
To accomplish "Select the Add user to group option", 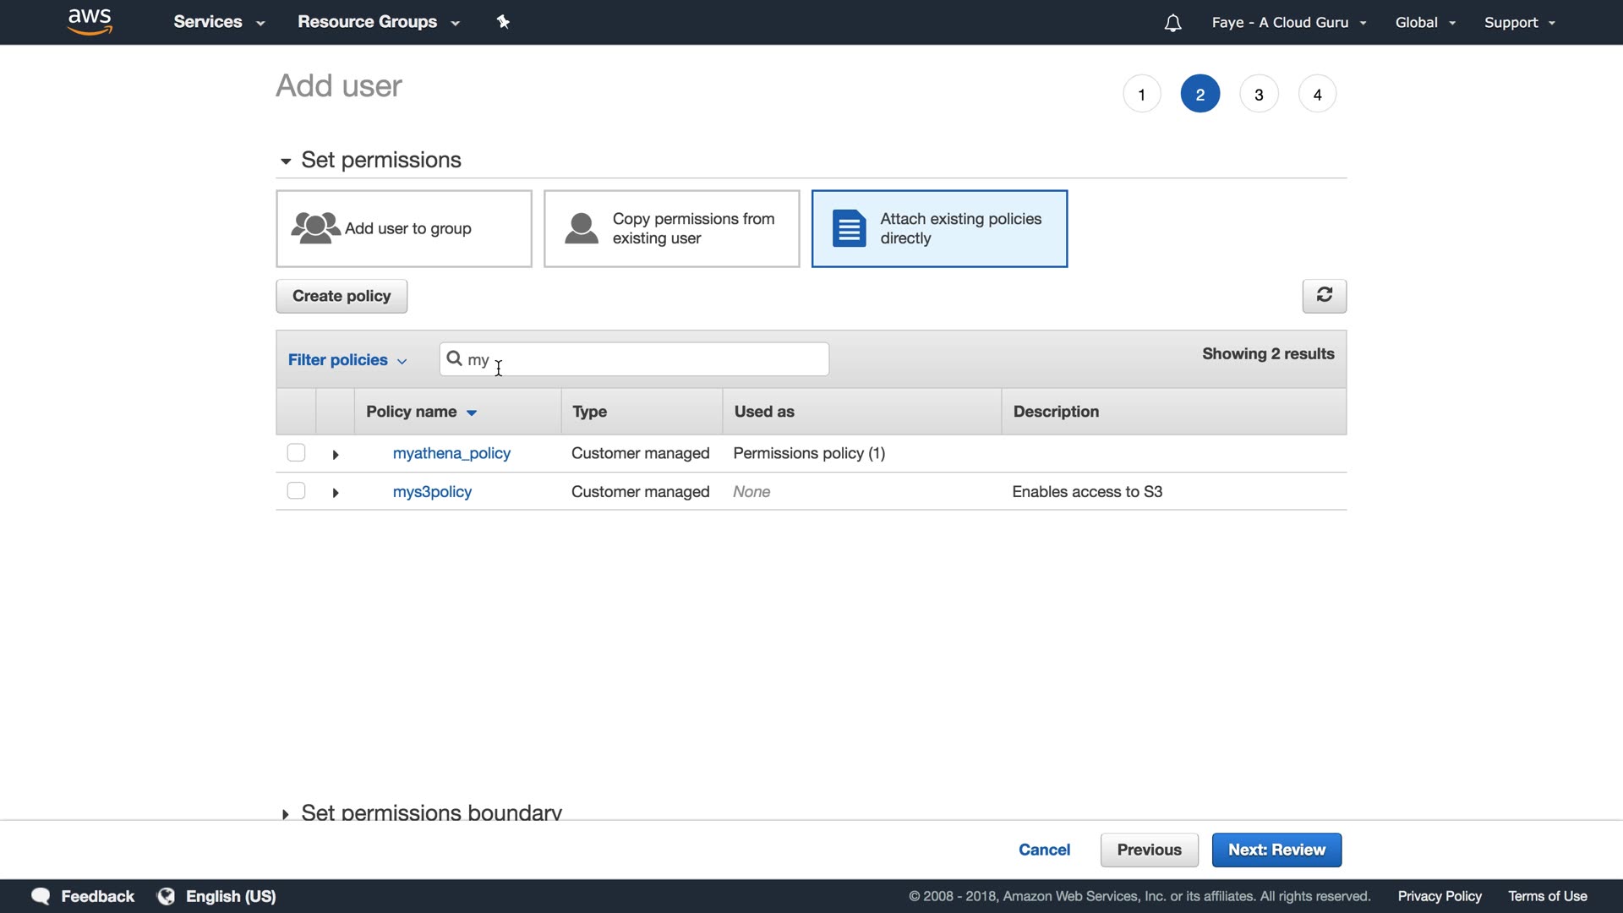I will [403, 228].
